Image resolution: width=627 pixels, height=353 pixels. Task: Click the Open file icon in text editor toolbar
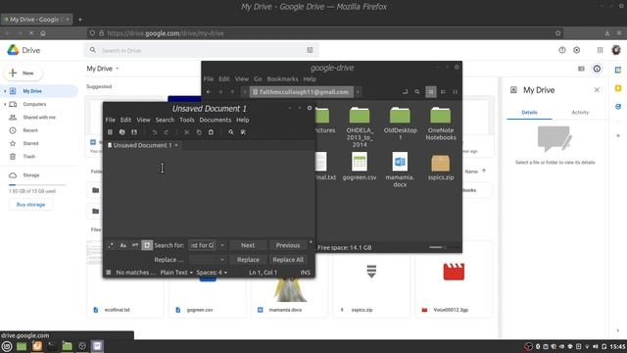point(121,132)
